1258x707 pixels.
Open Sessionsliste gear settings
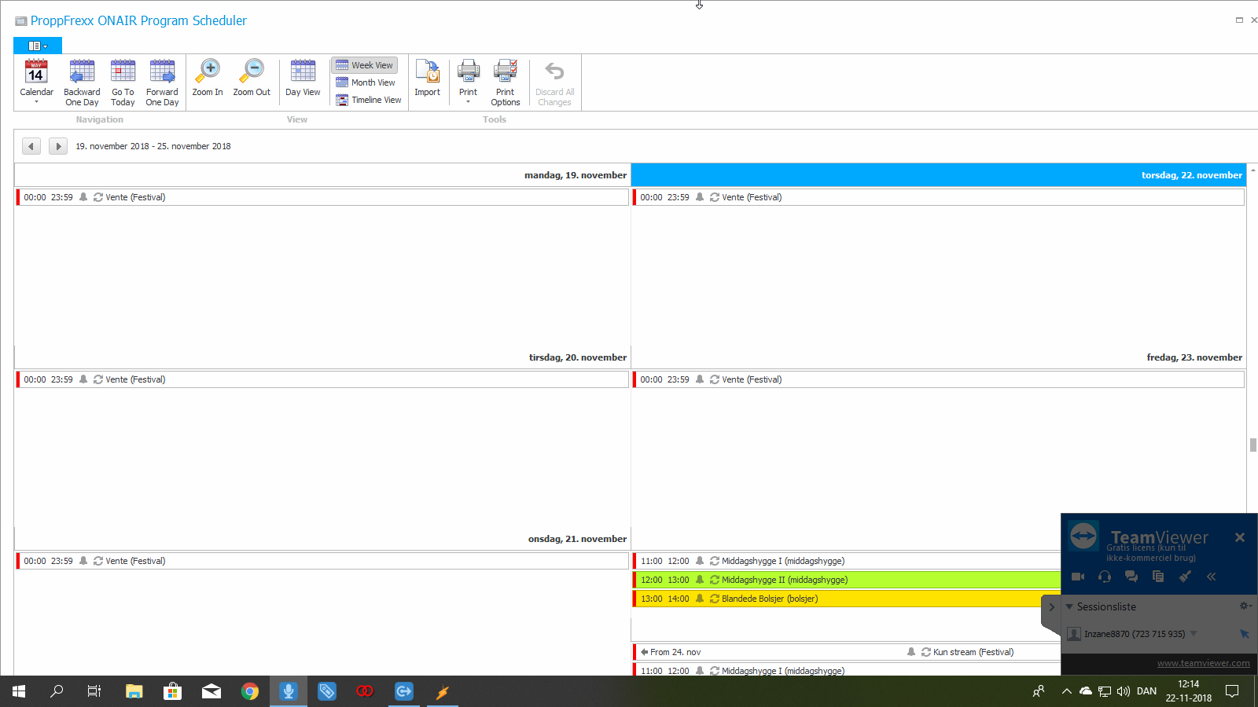[1245, 606]
